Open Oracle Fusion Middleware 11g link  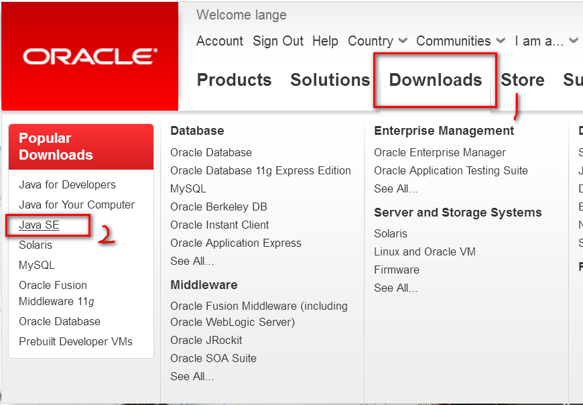tap(56, 293)
